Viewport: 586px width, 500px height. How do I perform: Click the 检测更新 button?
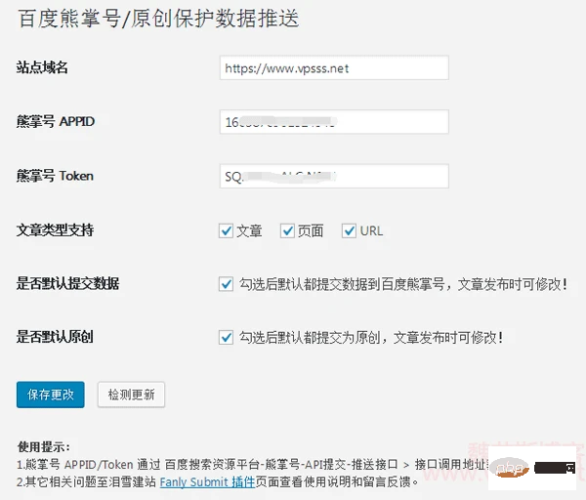pos(131,395)
